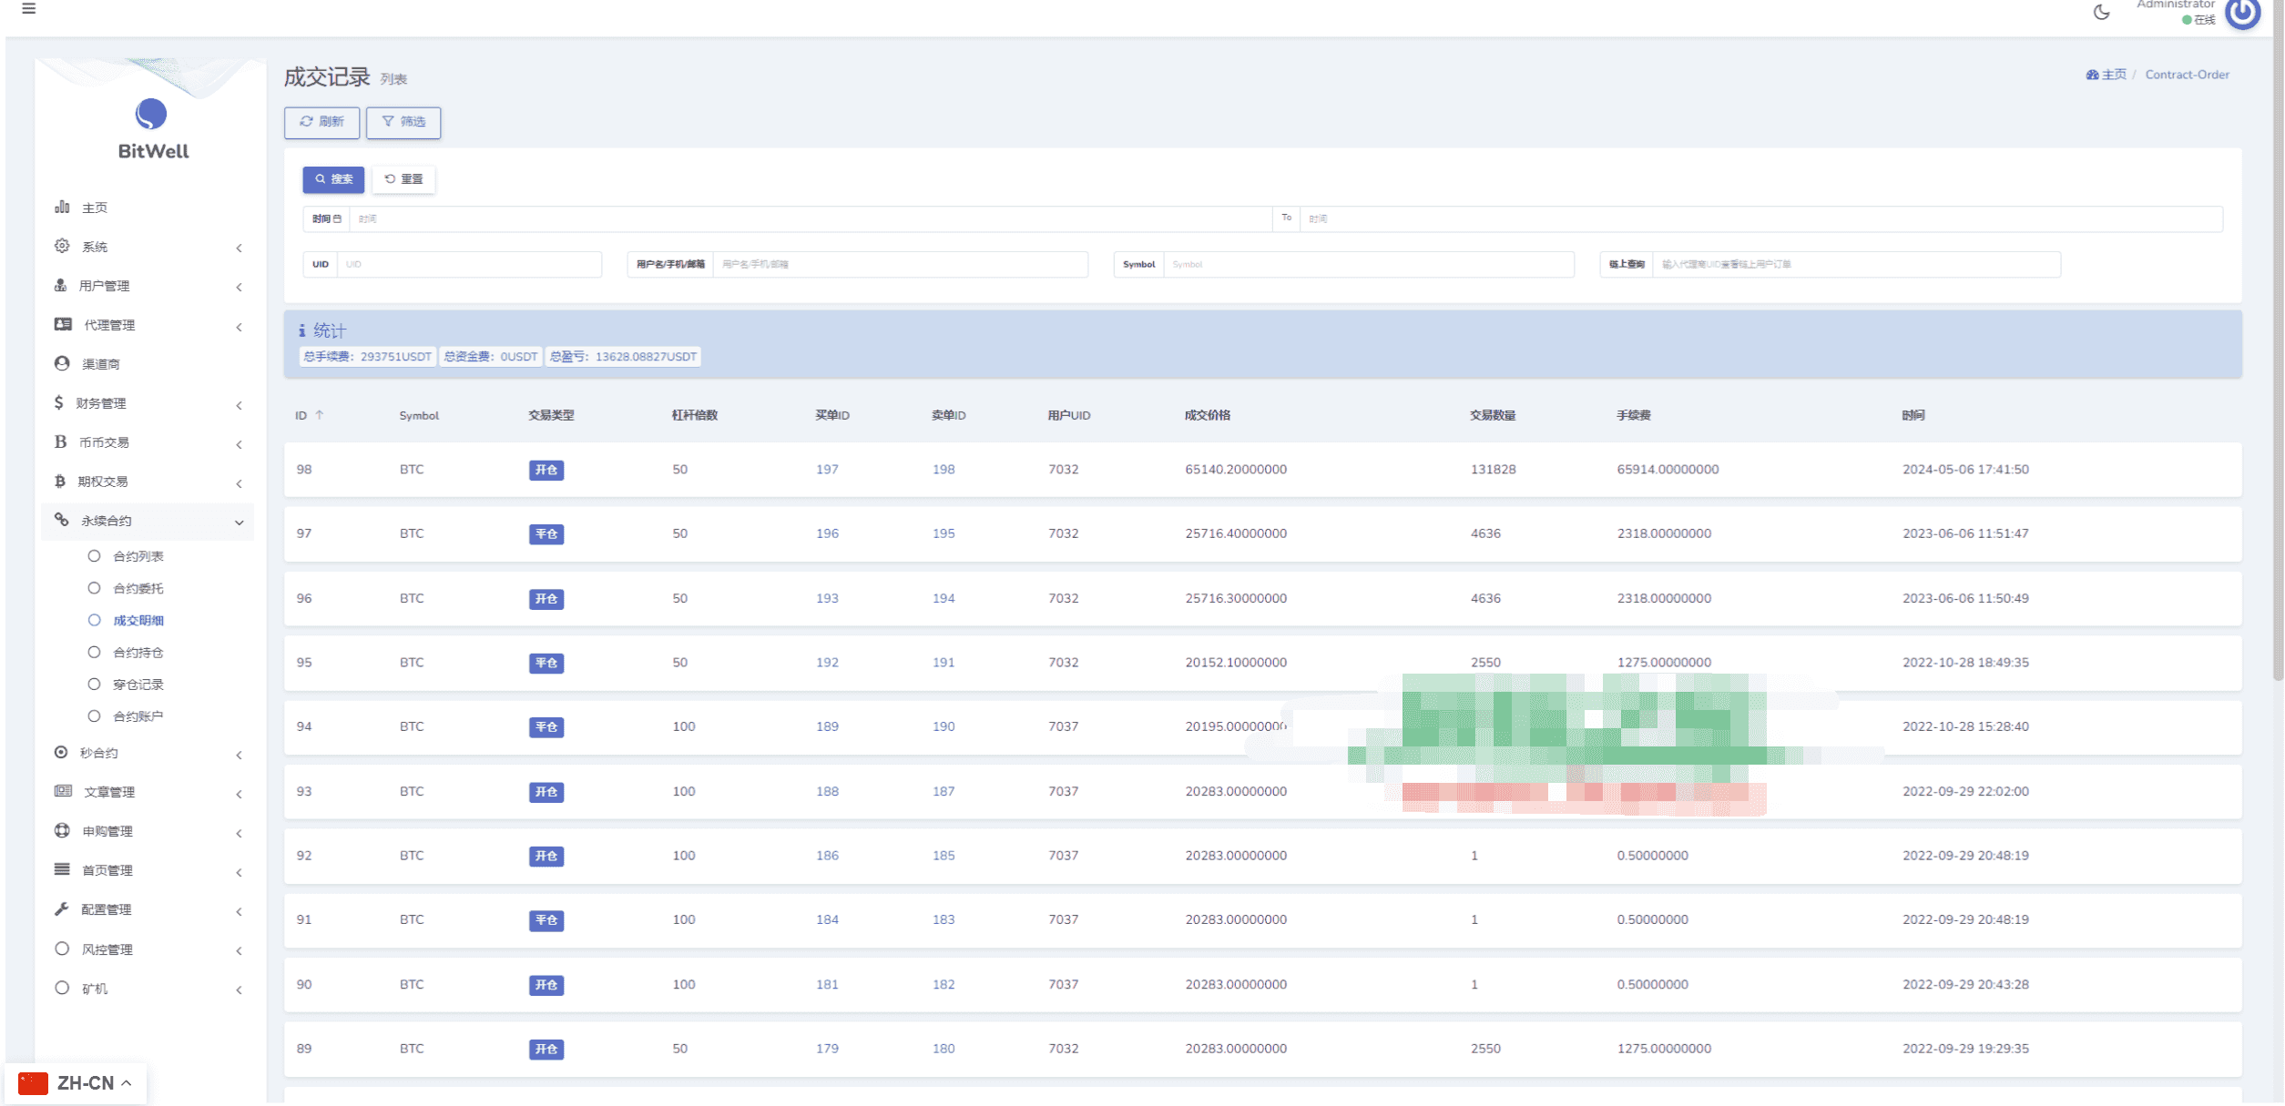Click the 永续合约 link icon
2285x1106 pixels.
(x=62, y=520)
